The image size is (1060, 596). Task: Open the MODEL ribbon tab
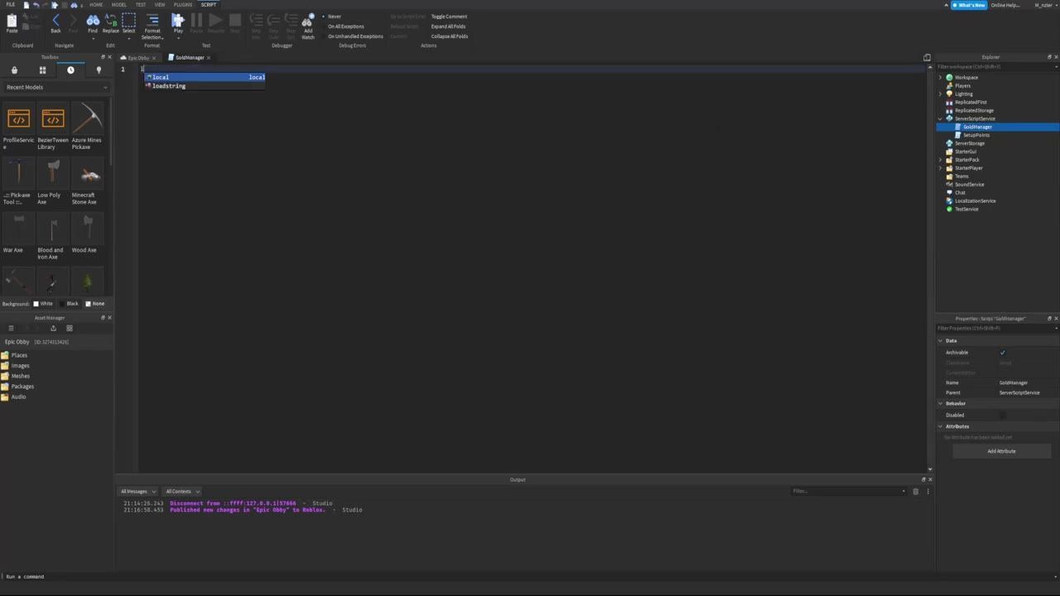119,4
